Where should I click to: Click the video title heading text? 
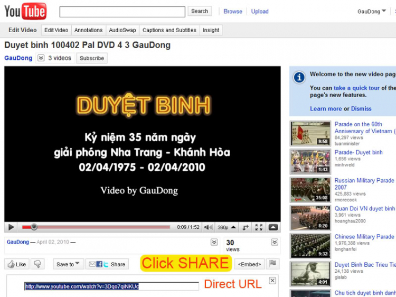[x=87, y=45]
